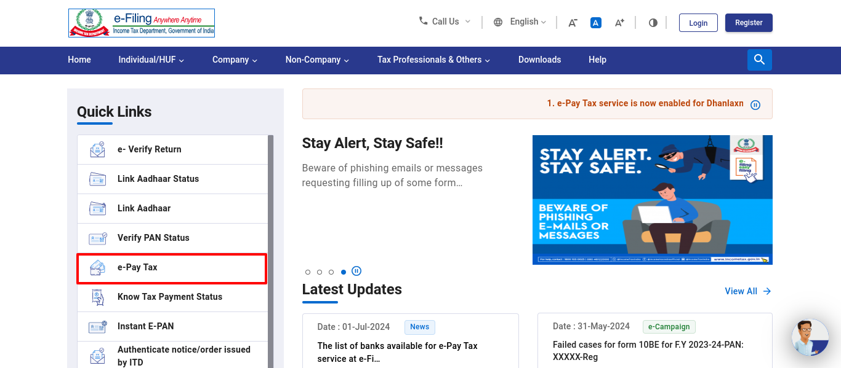Reset to default font size A icon

[x=596, y=23]
